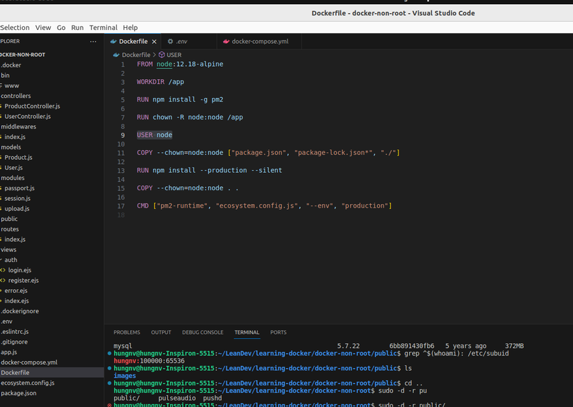Click the docker-compose.yml tab's pink icon
The height and width of the screenshot is (407, 573).
point(226,42)
